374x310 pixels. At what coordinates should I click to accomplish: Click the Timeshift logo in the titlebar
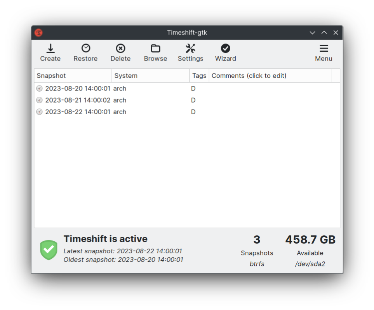(x=38, y=33)
